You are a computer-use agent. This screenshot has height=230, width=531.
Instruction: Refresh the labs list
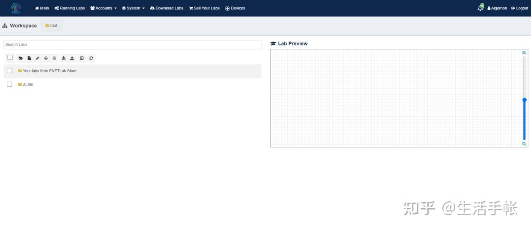[x=91, y=58]
